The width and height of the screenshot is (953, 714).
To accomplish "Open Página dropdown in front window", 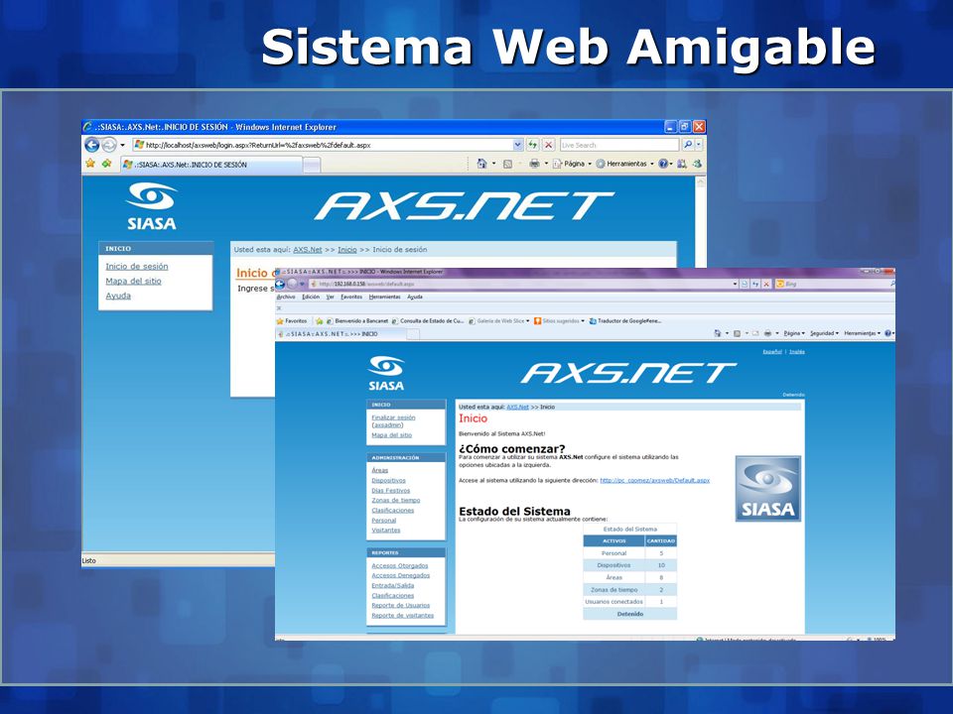I will [x=794, y=333].
